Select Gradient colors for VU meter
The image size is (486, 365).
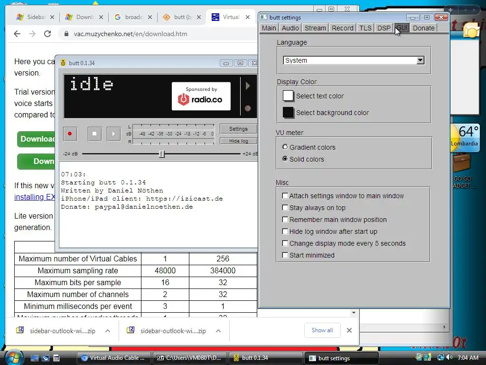pyautogui.click(x=285, y=147)
